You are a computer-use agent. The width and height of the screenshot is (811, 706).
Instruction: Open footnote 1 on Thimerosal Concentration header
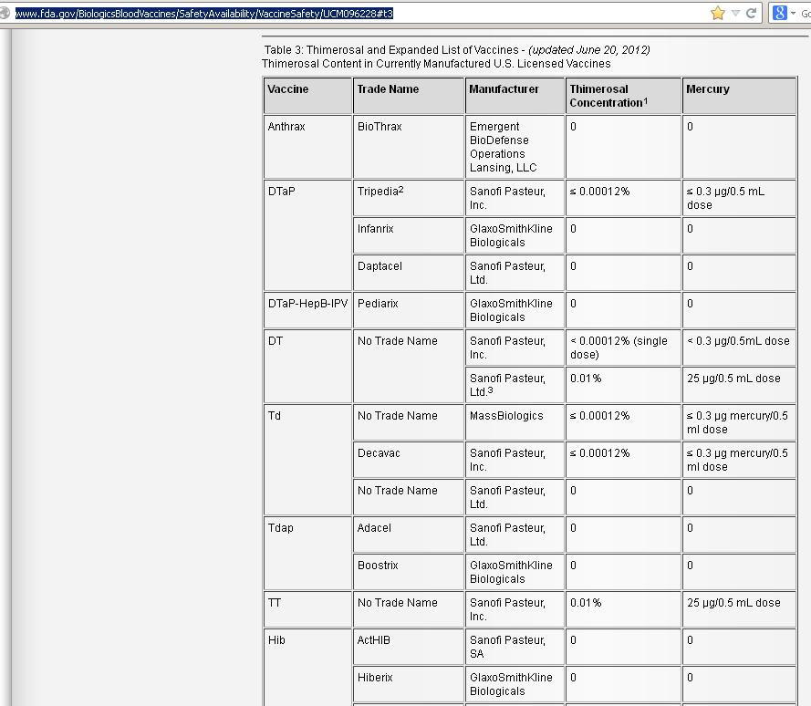tap(646, 101)
